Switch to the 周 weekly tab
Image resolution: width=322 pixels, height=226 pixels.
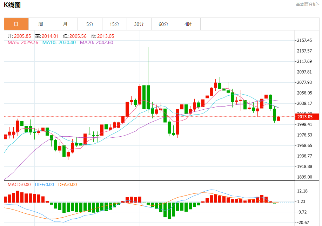pos(41,24)
